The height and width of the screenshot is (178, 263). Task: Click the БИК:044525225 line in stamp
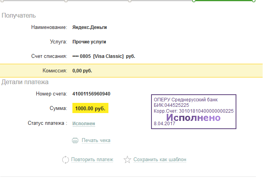[171, 105]
